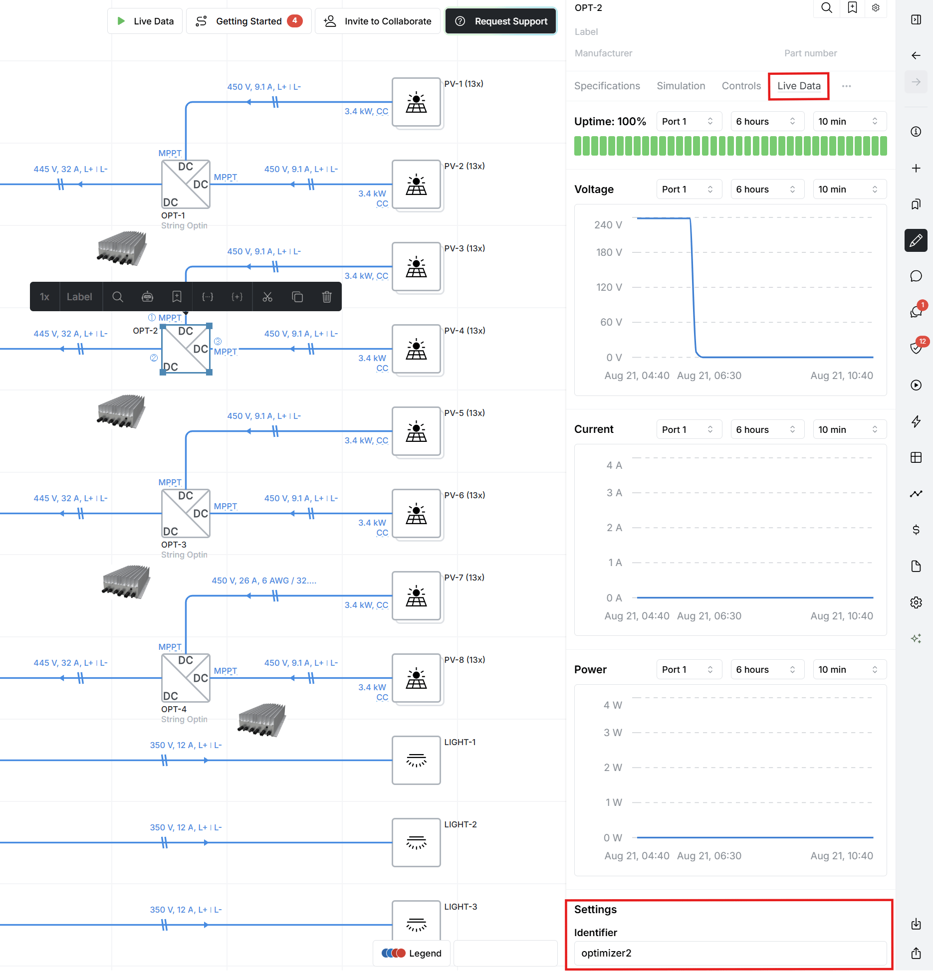Select the Live Data tab in panel

[799, 86]
